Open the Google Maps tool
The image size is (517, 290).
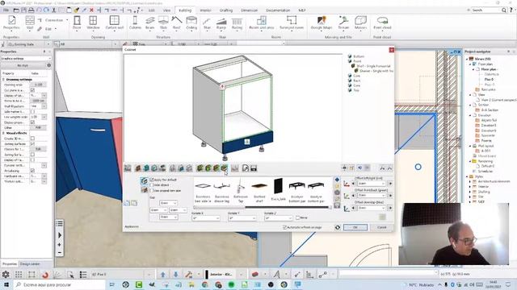322,23
